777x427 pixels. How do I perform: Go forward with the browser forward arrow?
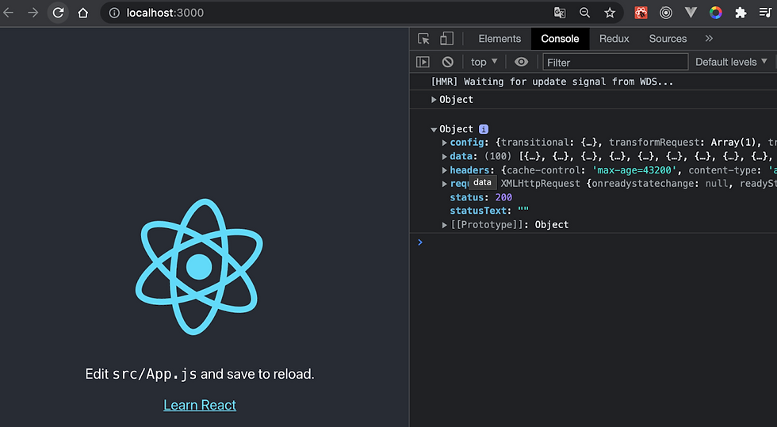[33, 13]
